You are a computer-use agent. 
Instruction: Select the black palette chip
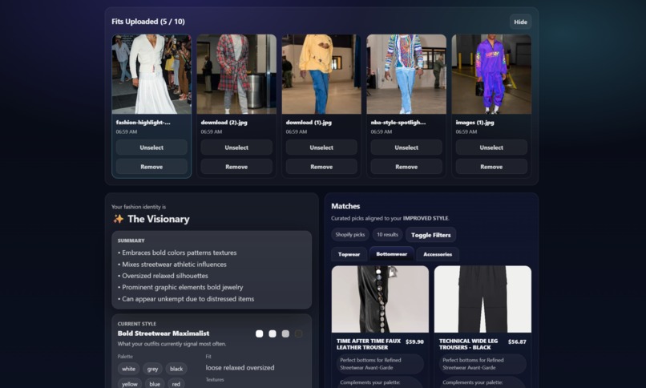point(176,369)
